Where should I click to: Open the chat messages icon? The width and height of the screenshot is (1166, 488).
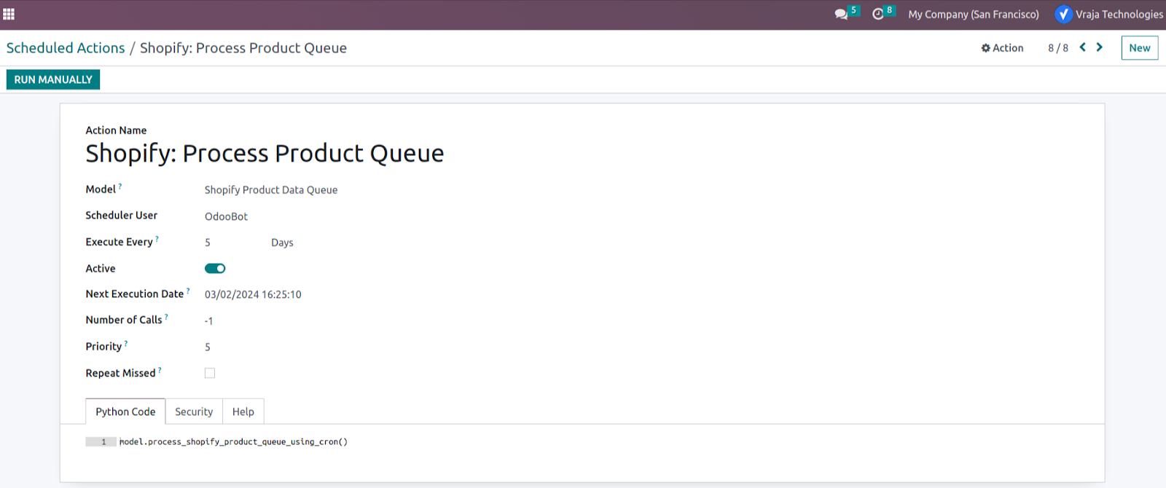click(x=841, y=15)
